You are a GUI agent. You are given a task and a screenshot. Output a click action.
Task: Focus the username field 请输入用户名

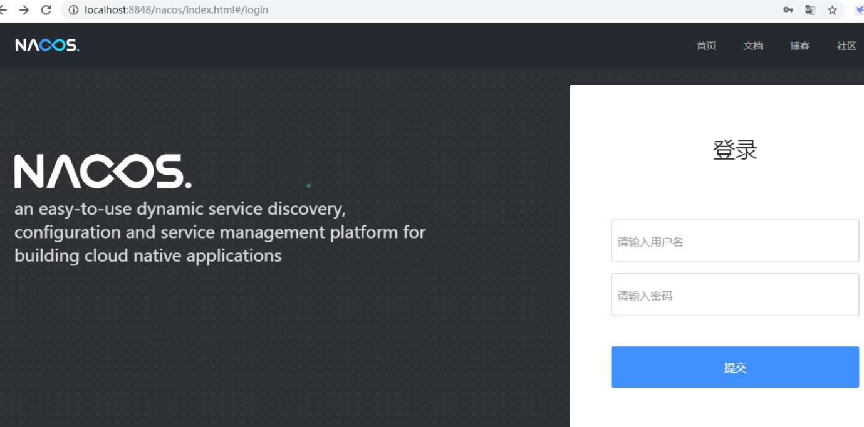point(735,241)
